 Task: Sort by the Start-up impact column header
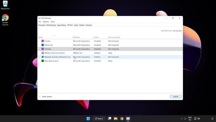tap(114, 37)
